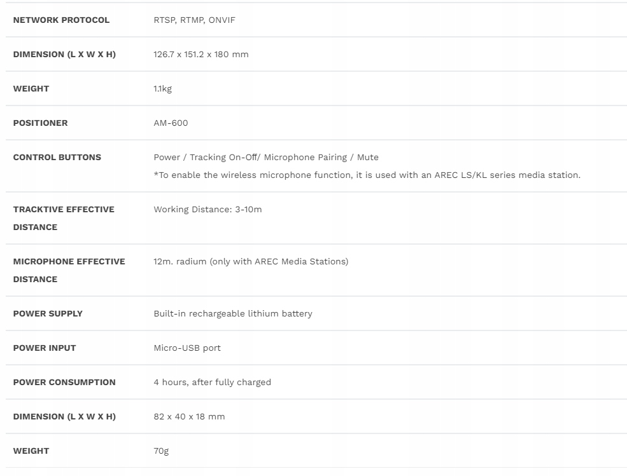The image size is (627, 476).
Task: Click the MICROPHONE EFFECTIVE DISTANCE label
Action: 69,270
